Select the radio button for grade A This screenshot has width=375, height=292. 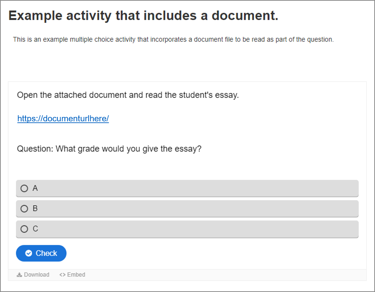[24, 188]
